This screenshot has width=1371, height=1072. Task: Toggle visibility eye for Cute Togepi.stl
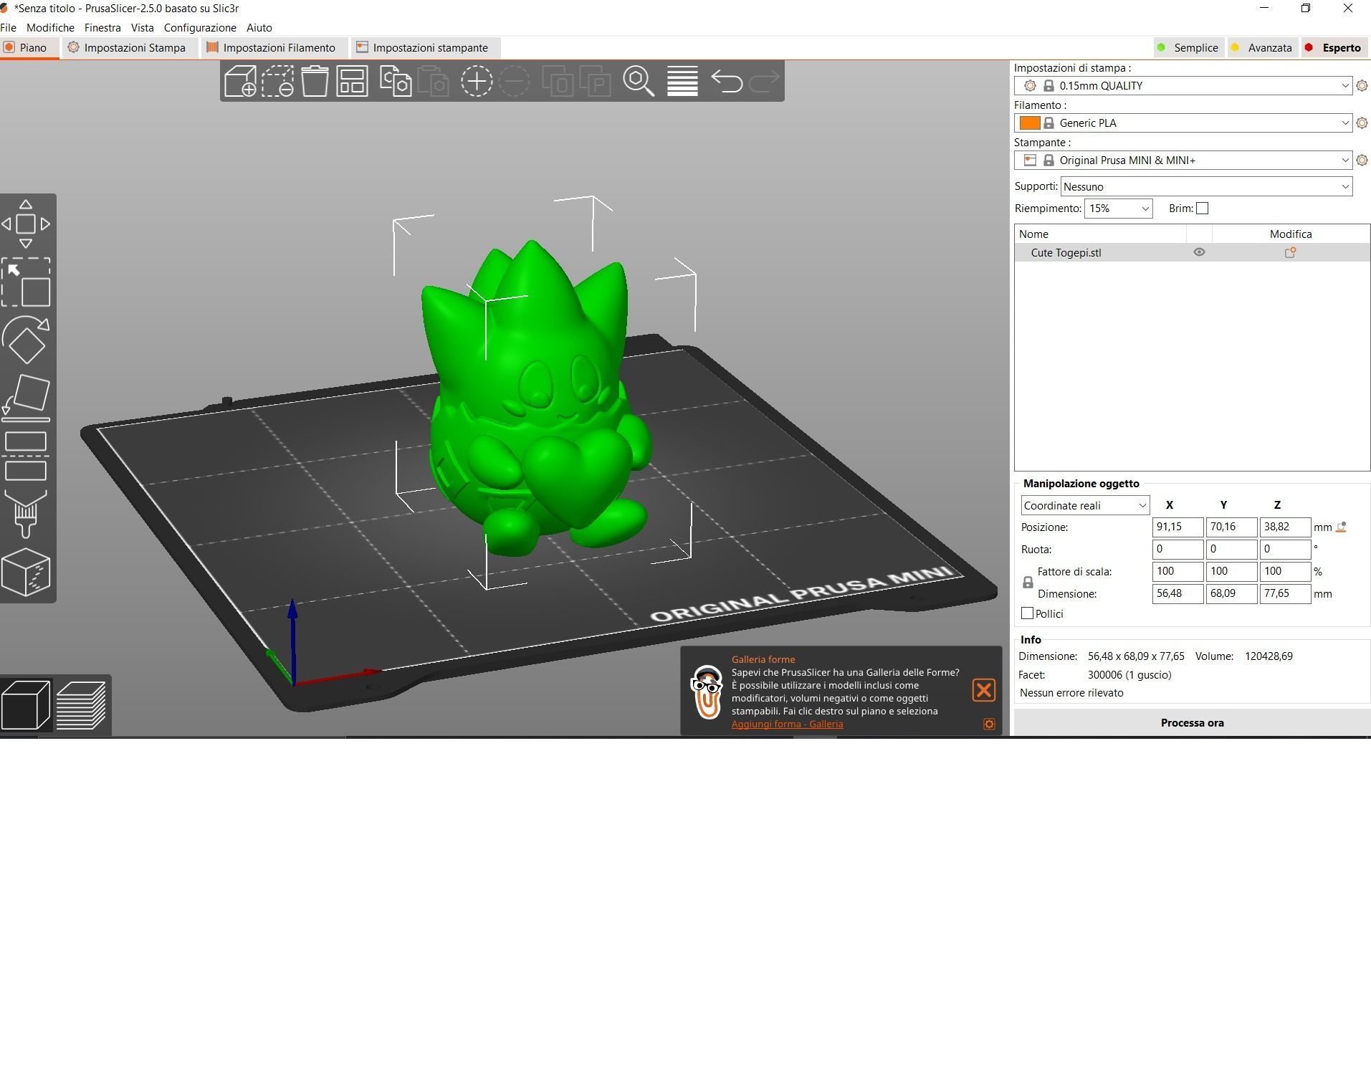click(1199, 252)
